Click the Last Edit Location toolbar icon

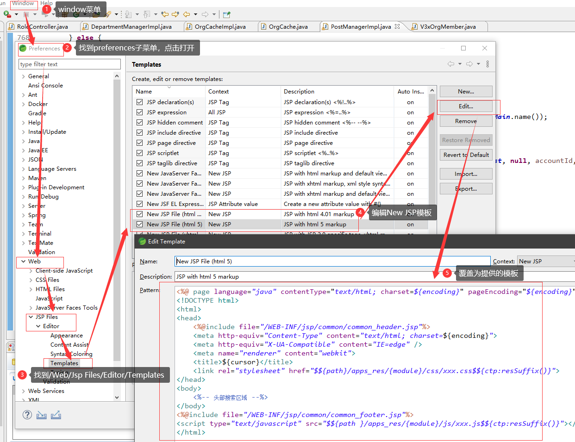pos(164,14)
